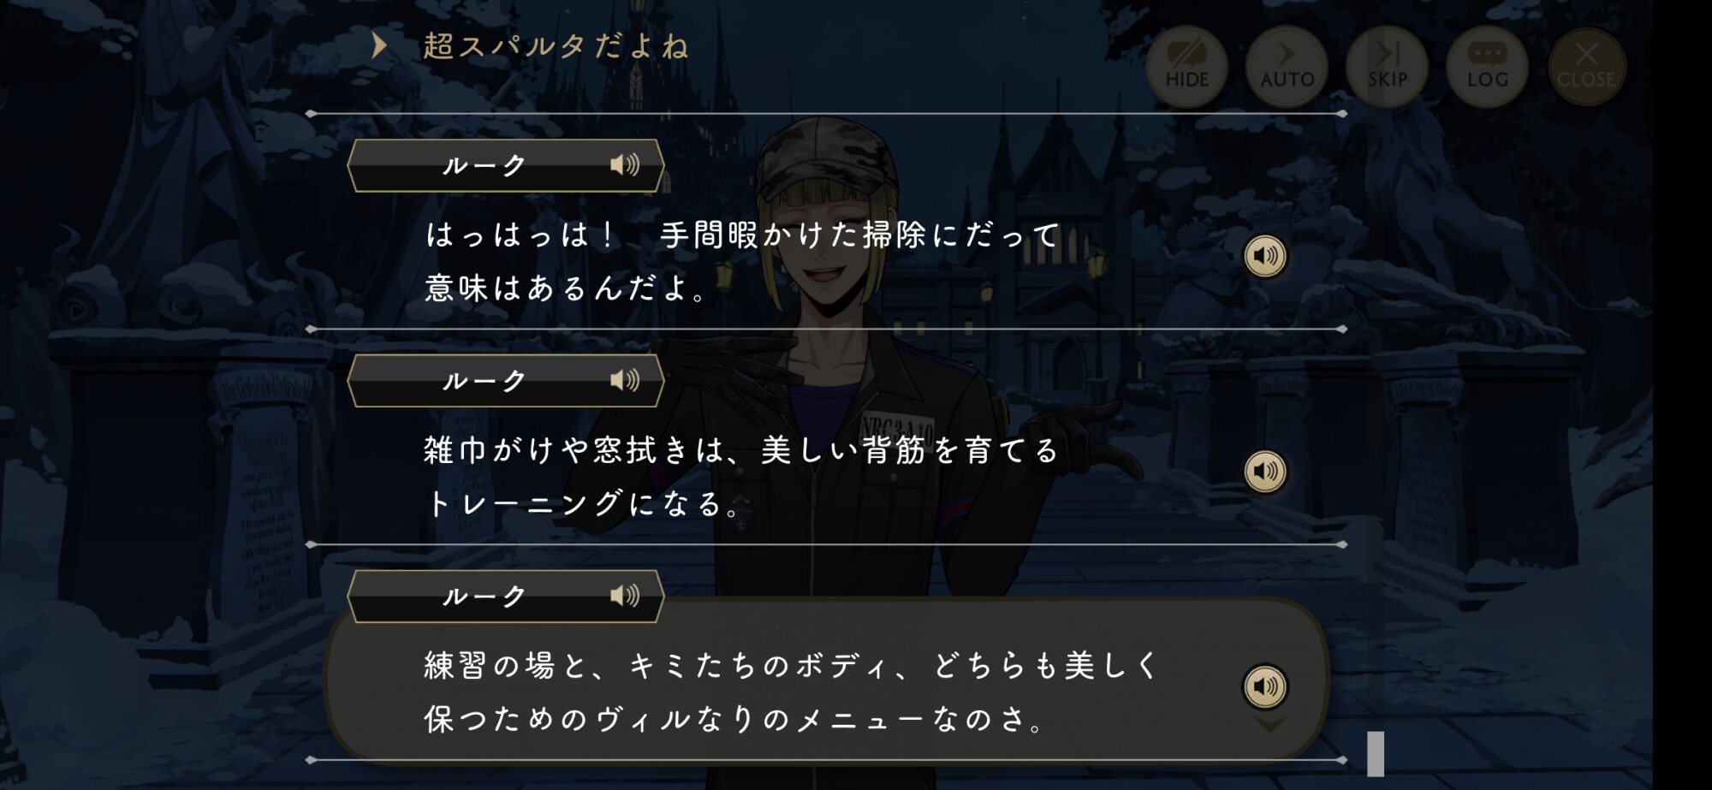Open the LOG button

[x=1487, y=66]
